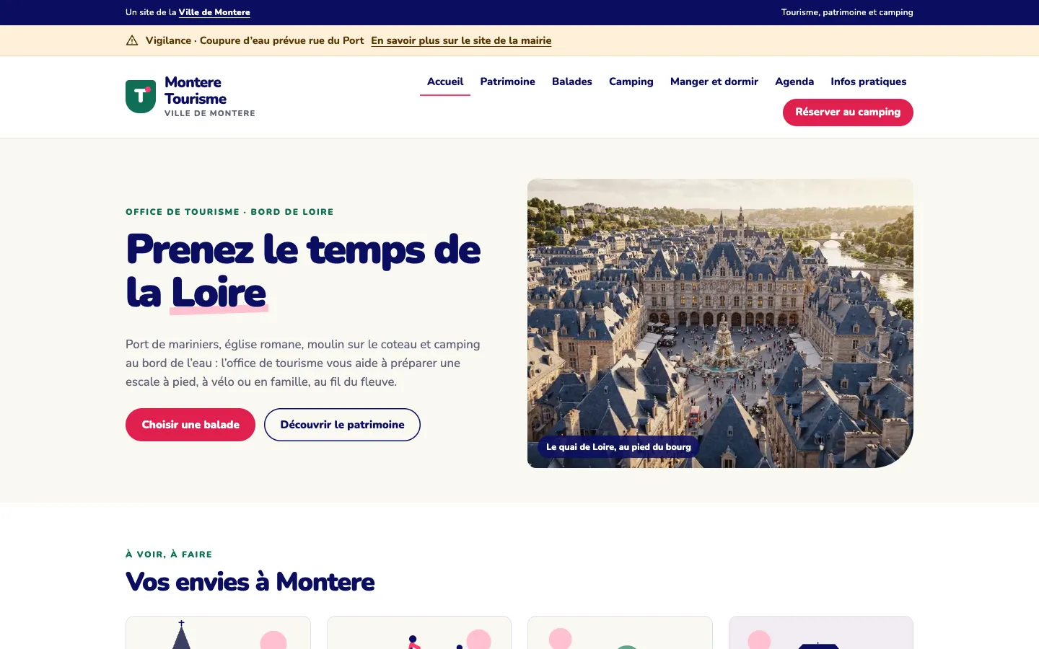
Task: Click the Montere Tourisme logo icon
Action: 141,97
